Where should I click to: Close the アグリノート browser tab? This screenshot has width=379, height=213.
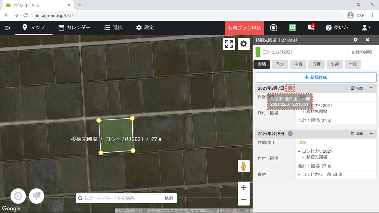click(69, 5)
